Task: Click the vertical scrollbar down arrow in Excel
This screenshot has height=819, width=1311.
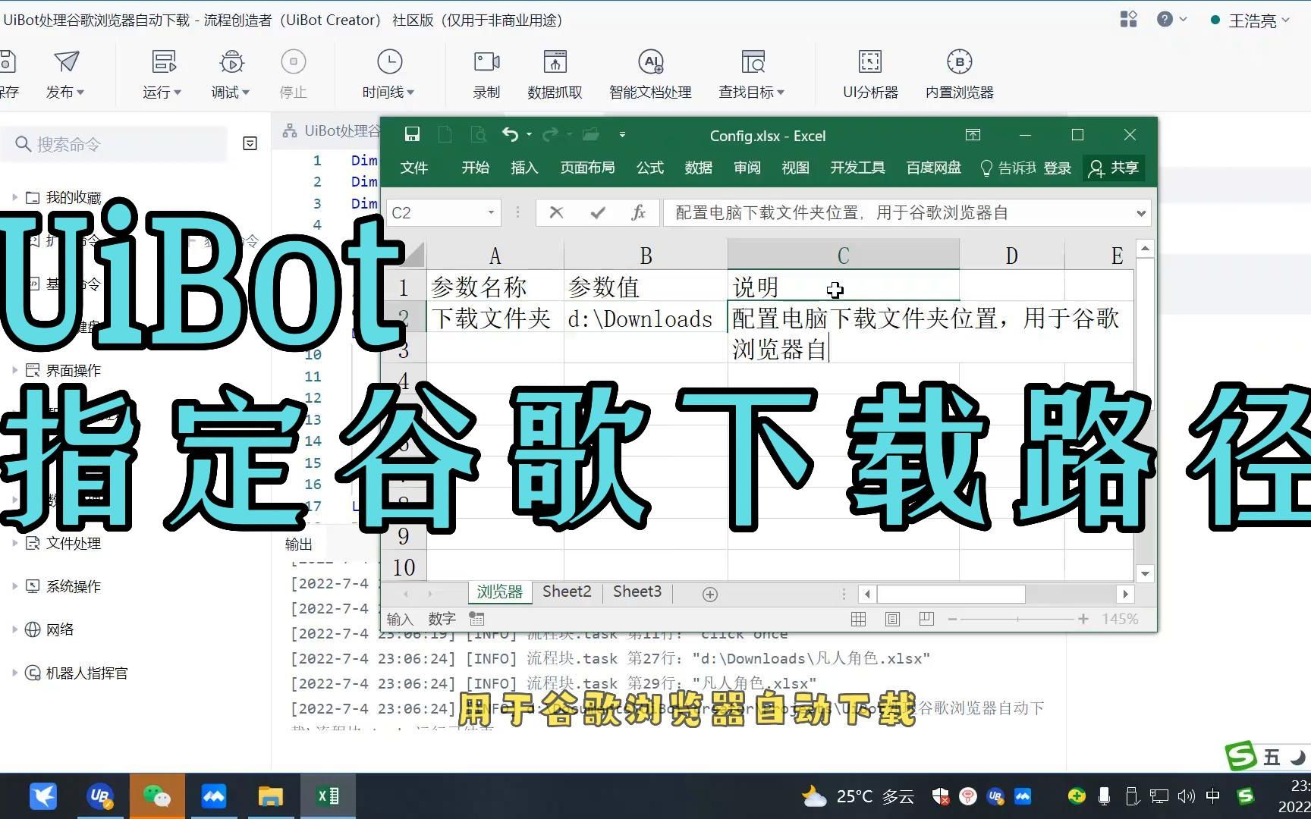Action: 1145,573
